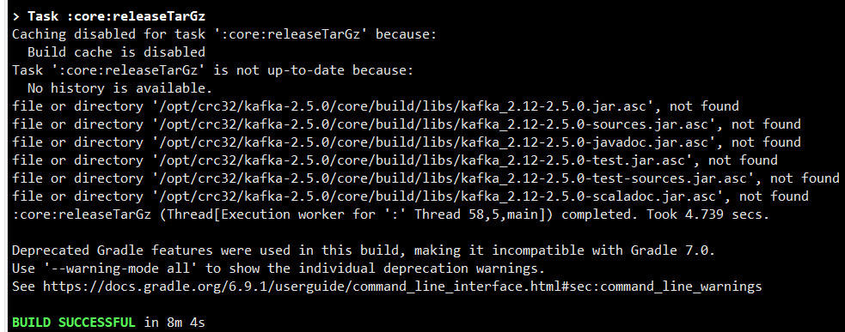Image resolution: width=845 pixels, height=332 pixels.
Task: Click the 'Deprecated Gradle features' warning line
Action: 364,251
